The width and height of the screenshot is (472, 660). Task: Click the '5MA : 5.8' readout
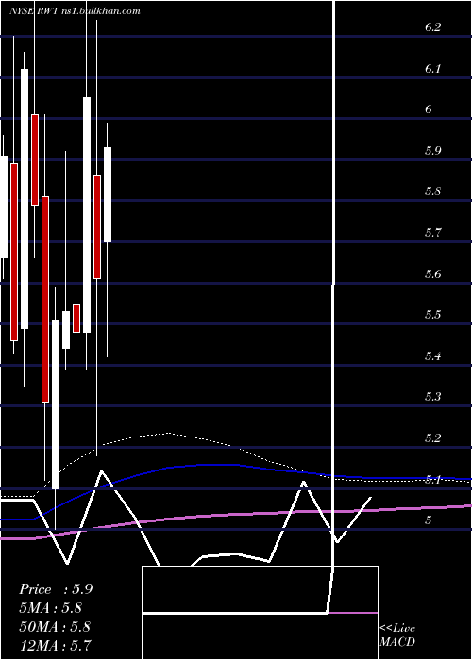pos(51,608)
